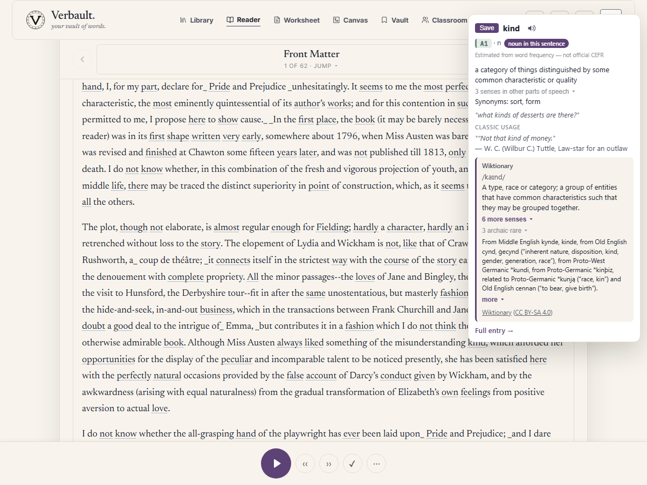Click the underlined word 'given'
This screenshot has height=485, width=647.
[424, 376]
